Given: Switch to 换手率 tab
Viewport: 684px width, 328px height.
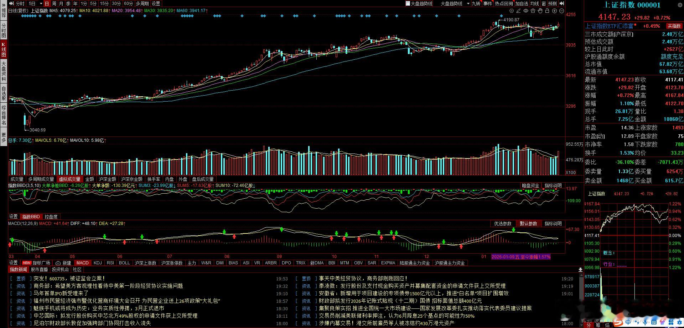Looking at the screenshot, I should (154, 179).
